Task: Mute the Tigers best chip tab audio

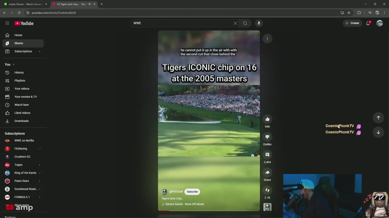Action: [x=89, y=4]
